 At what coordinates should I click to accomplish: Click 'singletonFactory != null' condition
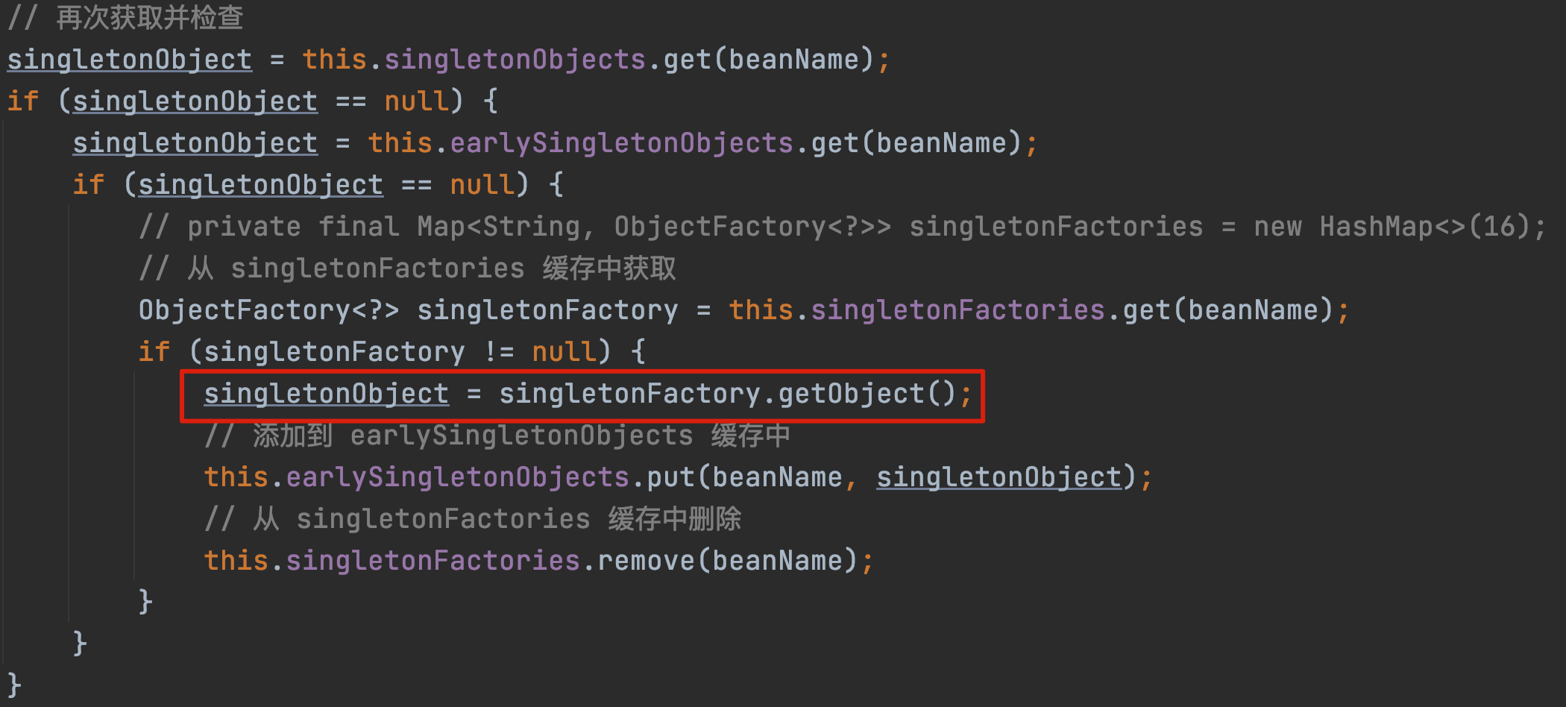point(400,352)
